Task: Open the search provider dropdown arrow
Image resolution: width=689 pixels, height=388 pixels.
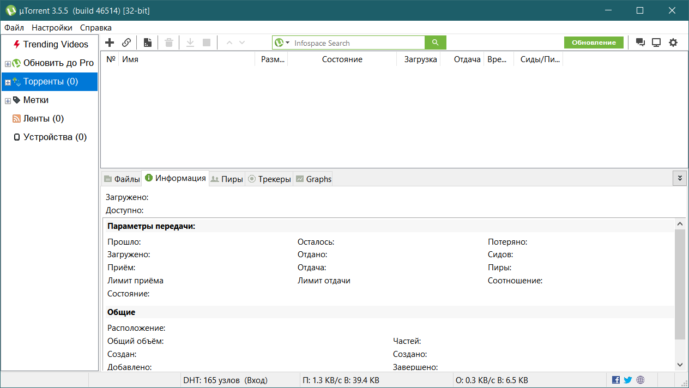Action: 288,43
